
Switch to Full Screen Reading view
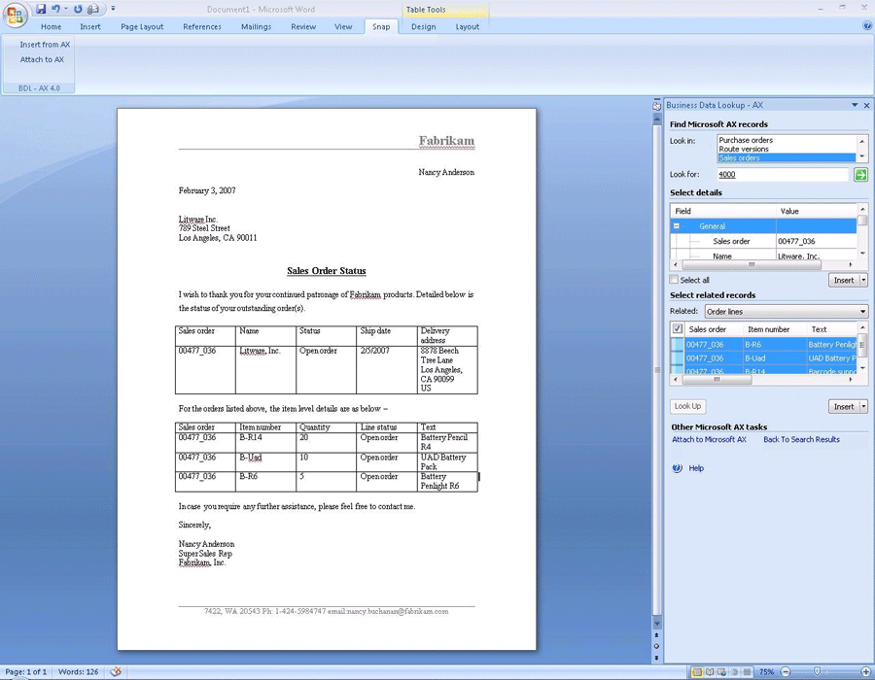point(710,672)
